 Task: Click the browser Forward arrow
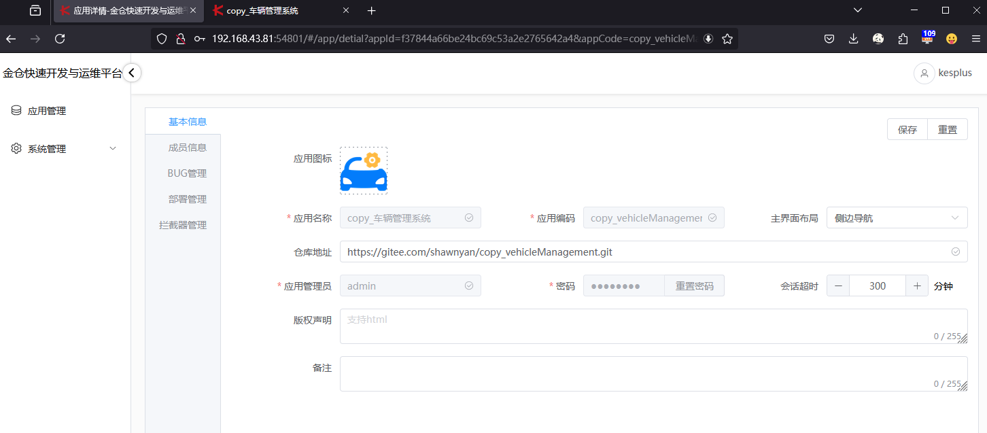35,39
